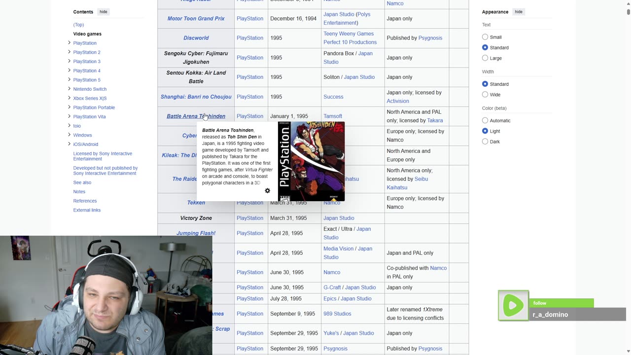Select Wide width option
Viewport: 631px width, 355px height.
click(x=485, y=95)
